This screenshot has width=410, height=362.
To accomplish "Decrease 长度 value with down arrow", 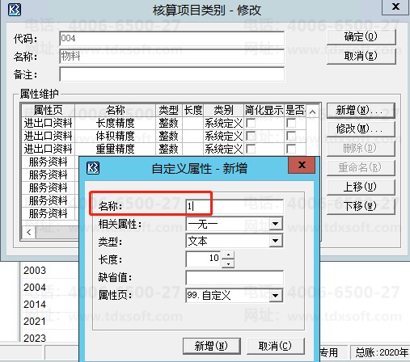I will click(228, 263).
